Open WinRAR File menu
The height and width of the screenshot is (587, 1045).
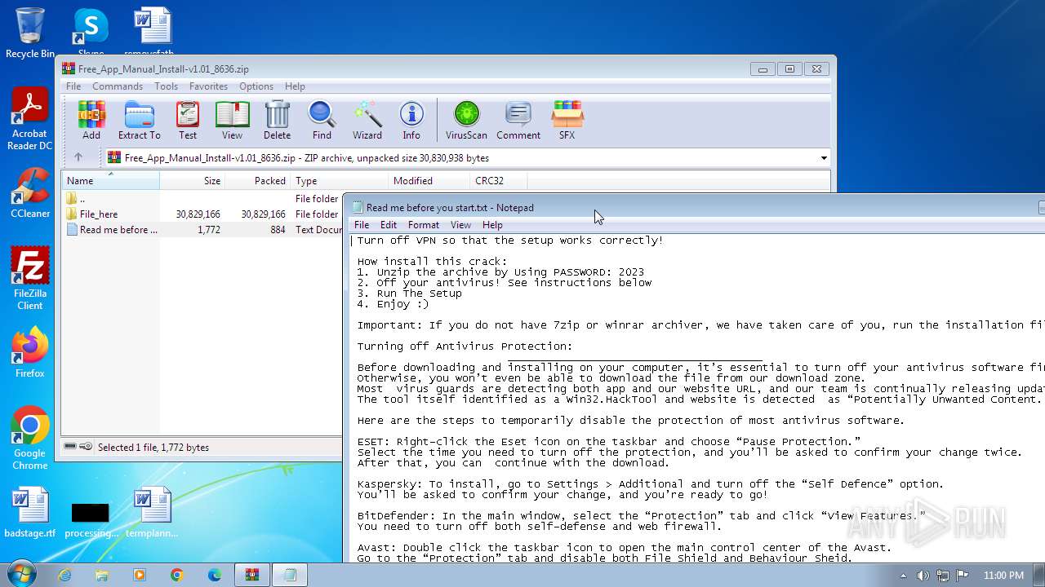tap(73, 86)
